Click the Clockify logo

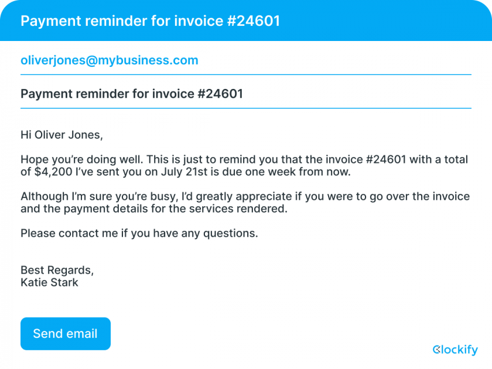coord(456,350)
